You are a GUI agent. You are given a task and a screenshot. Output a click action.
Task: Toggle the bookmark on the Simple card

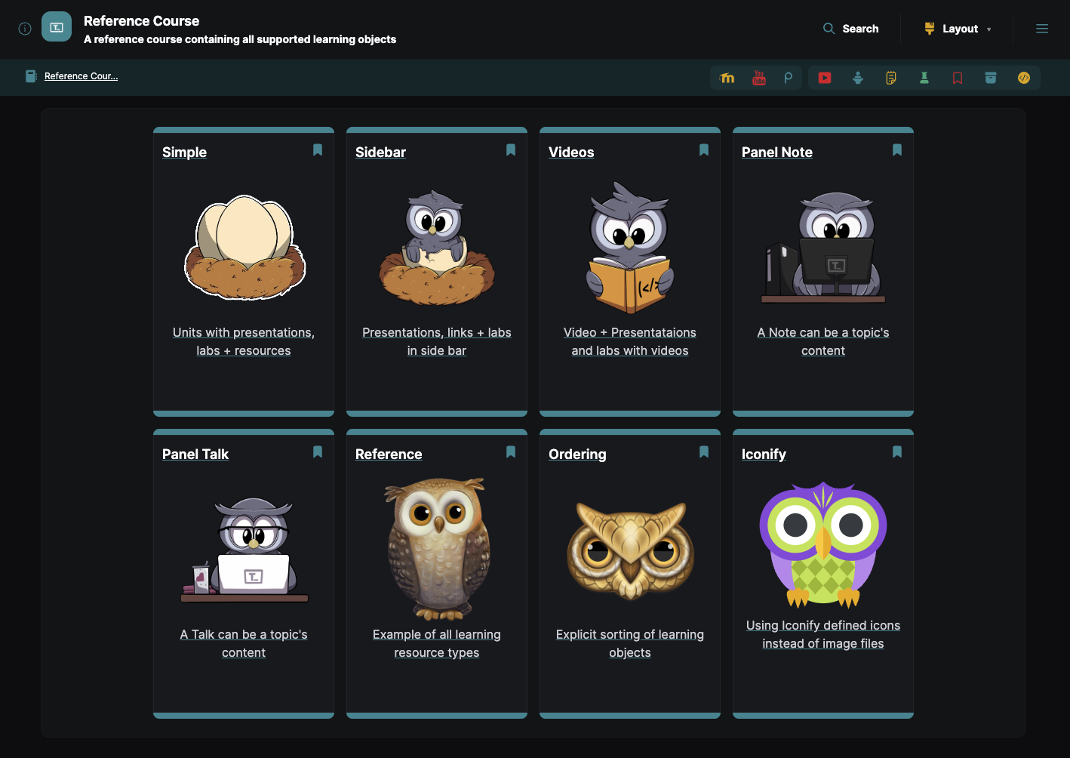317,149
